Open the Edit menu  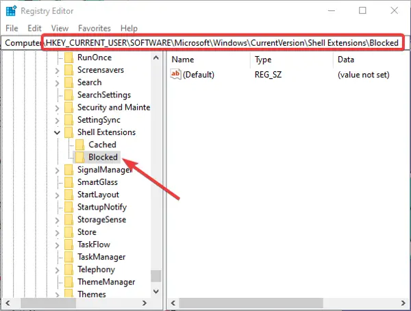click(35, 28)
